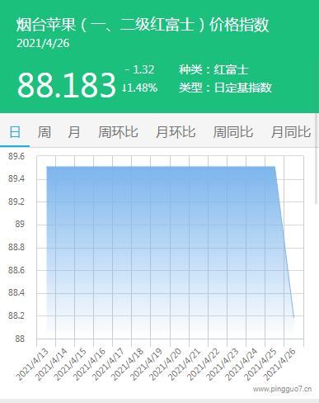Click the down arrow beside 1.48%
The width and height of the screenshot is (319, 403).
click(x=124, y=88)
